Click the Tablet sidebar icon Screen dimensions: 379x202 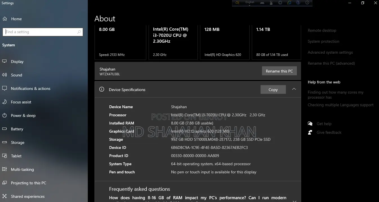[5, 156]
